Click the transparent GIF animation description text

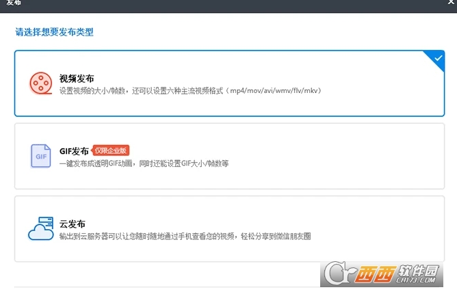(x=142, y=163)
